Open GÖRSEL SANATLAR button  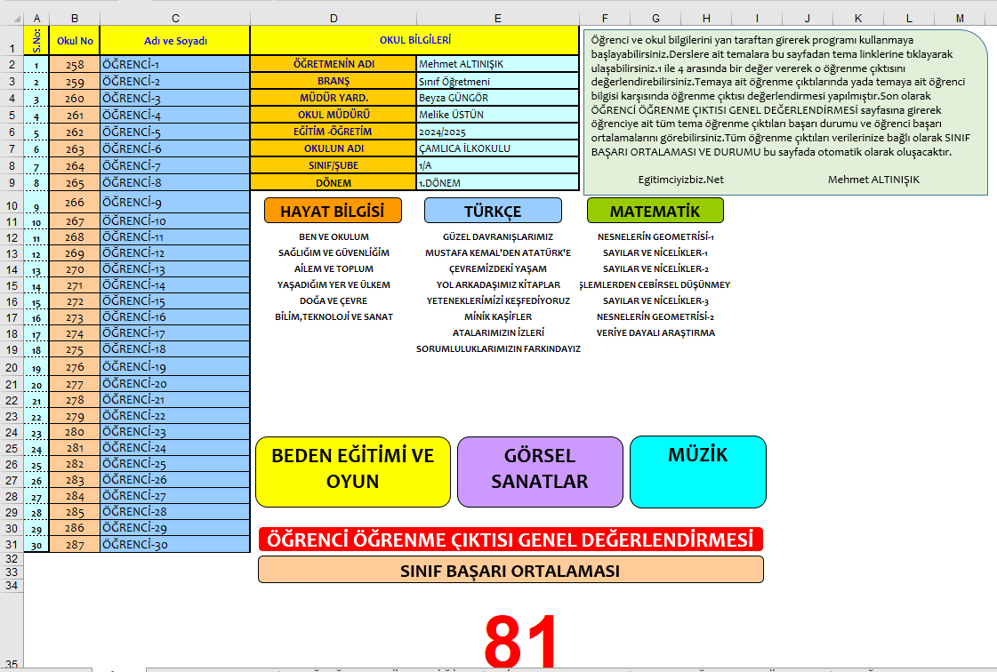tap(540, 472)
